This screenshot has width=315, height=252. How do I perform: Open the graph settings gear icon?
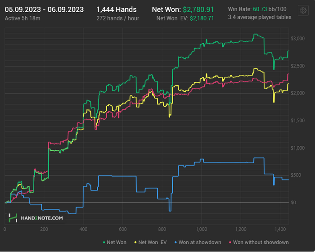click(303, 10)
